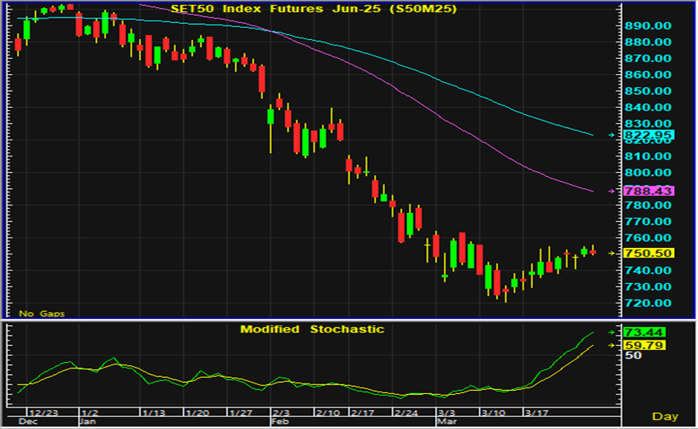698x429 pixels.
Task: Select the cyan 822.95 moving average label
Action: [x=649, y=136]
